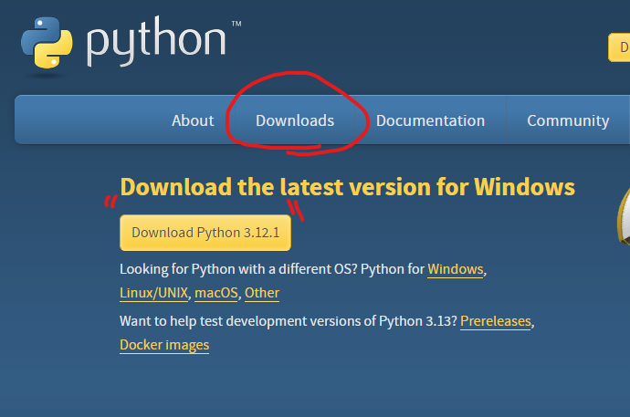630x417 pixels.
Task: Click the Python snake logo
Action: pyautogui.click(x=47, y=43)
